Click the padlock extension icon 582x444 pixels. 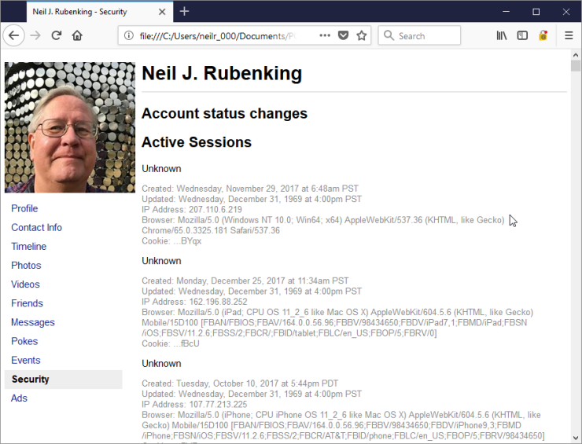pyautogui.click(x=543, y=35)
